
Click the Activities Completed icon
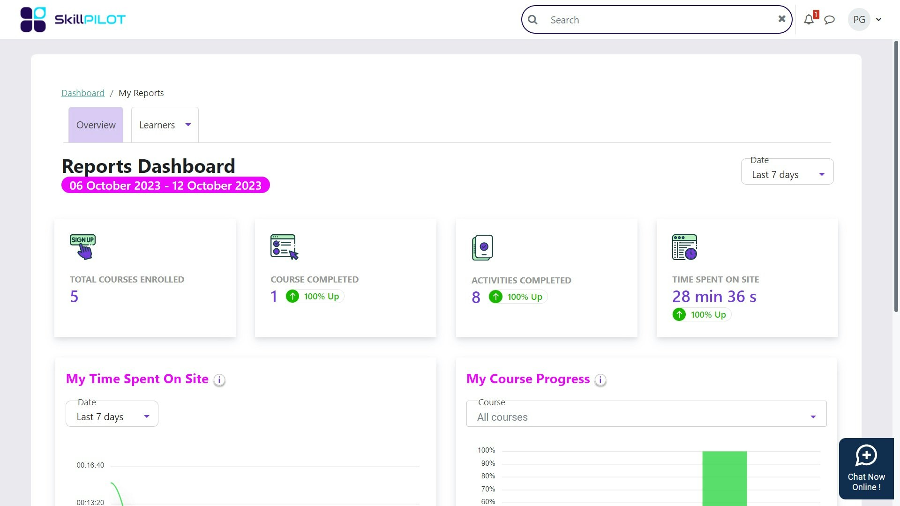click(x=482, y=247)
